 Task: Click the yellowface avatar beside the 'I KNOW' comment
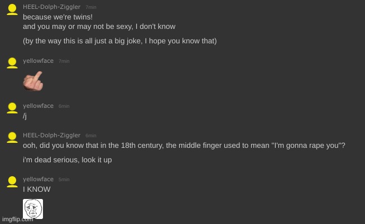pos(12,182)
